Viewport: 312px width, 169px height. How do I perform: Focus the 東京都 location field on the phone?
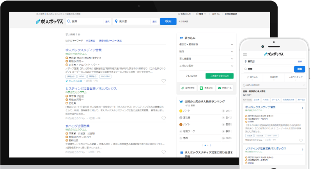coord(274,61)
